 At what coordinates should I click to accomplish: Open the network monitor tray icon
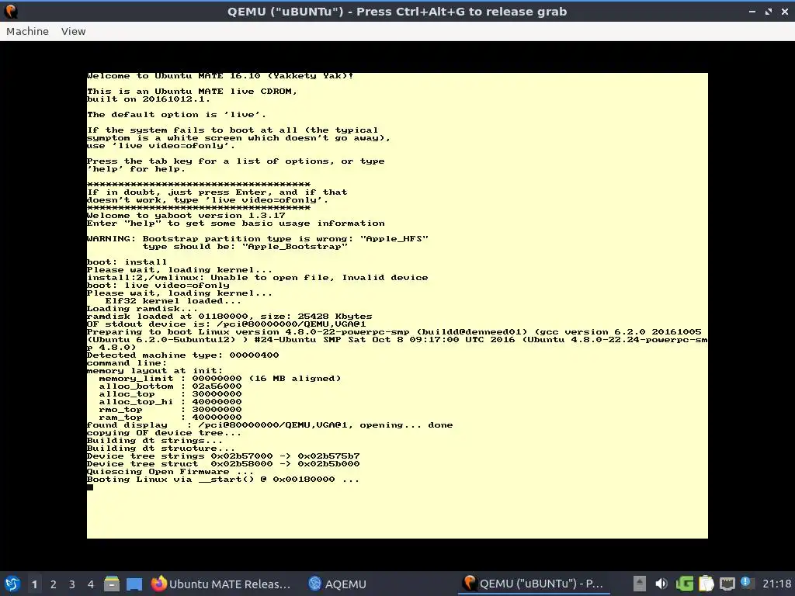[727, 584]
